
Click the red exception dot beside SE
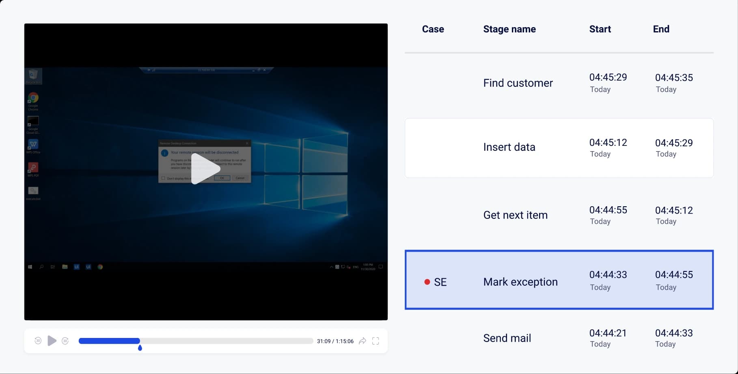tap(427, 282)
